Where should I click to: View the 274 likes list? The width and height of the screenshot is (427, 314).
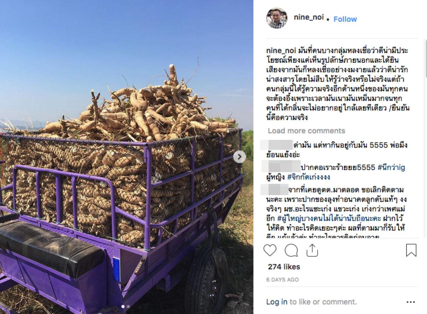point(284,267)
